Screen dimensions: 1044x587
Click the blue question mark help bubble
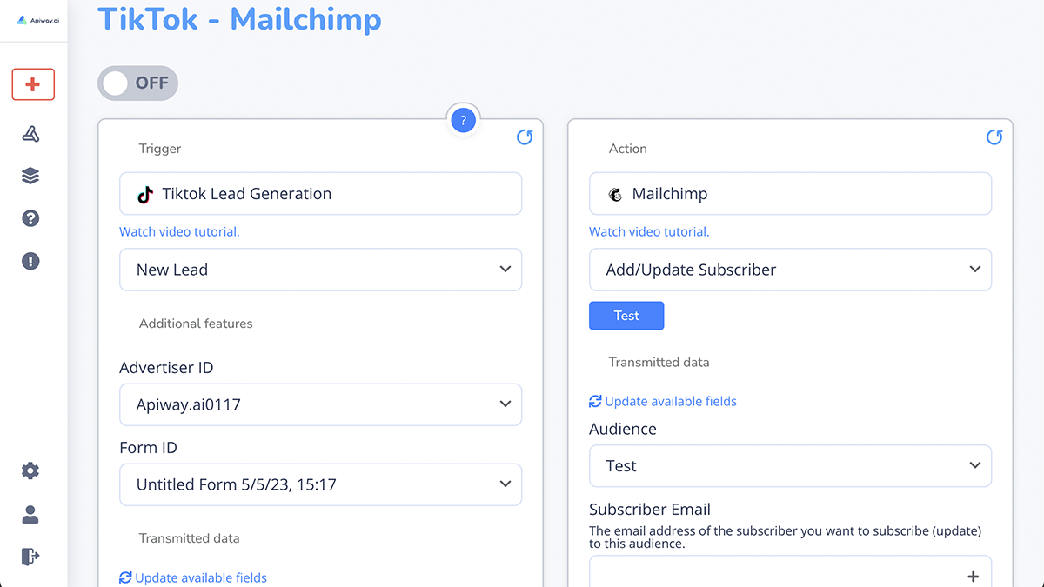[464, 121]
